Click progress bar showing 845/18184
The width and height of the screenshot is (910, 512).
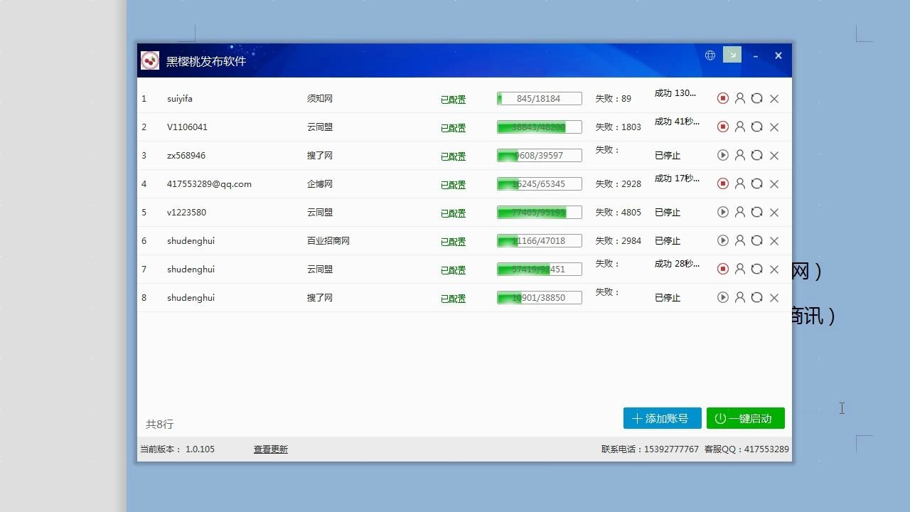[x=540, y=99]
